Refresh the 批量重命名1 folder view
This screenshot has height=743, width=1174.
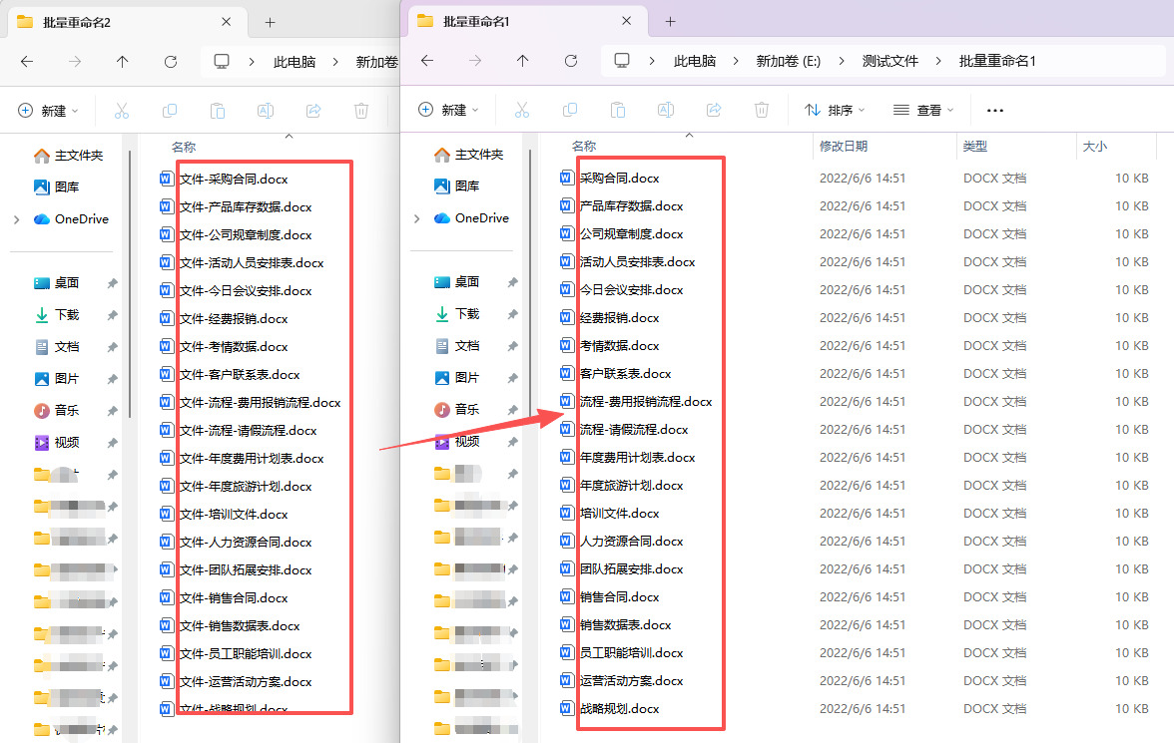point(571,61)
